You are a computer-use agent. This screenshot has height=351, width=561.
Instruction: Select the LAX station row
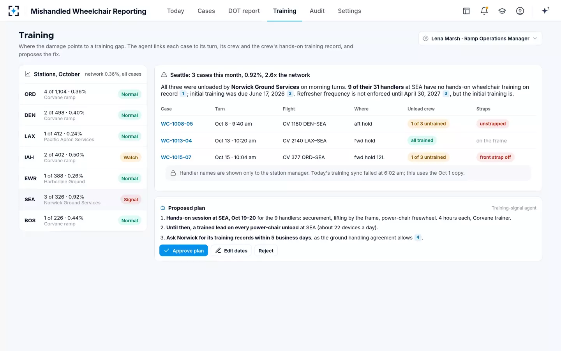coord(83,136)
